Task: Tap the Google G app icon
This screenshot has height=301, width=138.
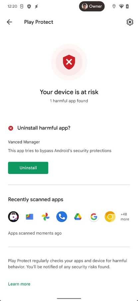Action: [94, 217]
